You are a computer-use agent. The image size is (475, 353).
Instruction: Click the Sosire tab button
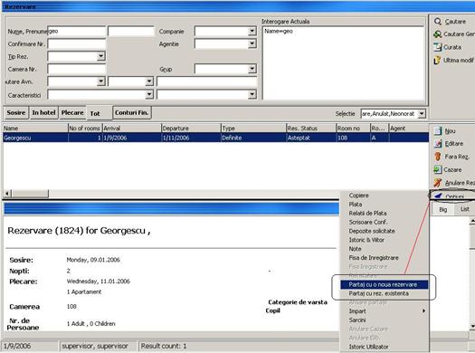[x=16, y=113]
